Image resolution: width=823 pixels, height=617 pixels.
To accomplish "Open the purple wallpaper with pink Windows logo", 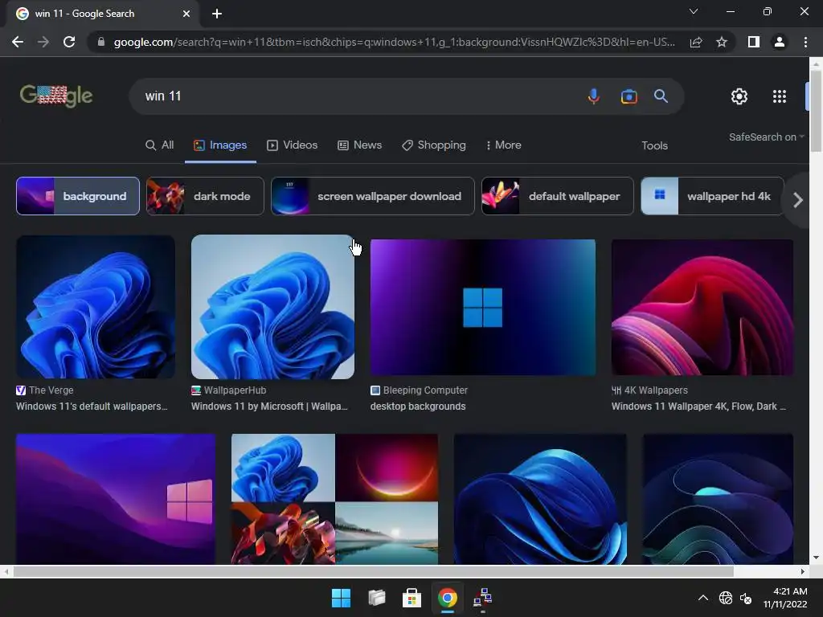I will coord(116,499).
